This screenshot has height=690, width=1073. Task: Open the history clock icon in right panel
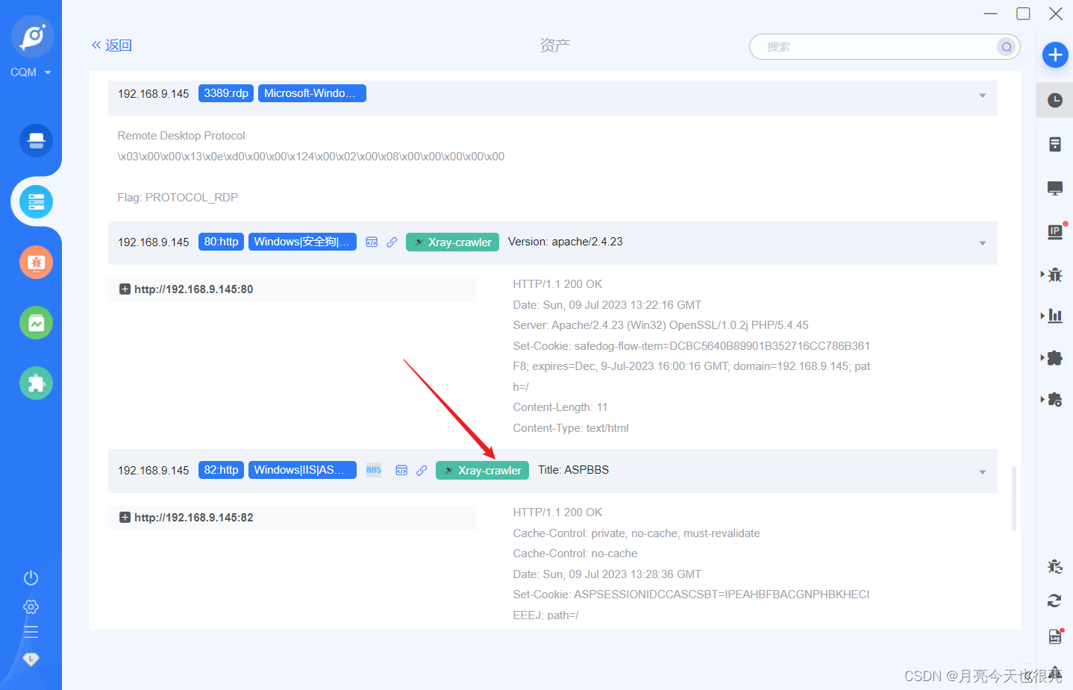pyautogui.click(x=1055, y=100)
